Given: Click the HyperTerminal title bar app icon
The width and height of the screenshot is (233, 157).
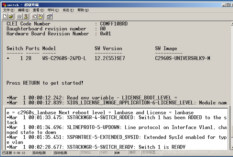Looking at the screenshot, I should click(4, 5).
